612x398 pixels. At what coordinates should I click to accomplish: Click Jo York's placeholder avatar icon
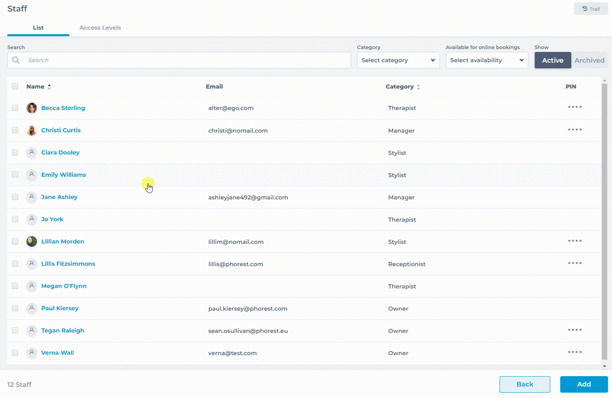(32, 219)
